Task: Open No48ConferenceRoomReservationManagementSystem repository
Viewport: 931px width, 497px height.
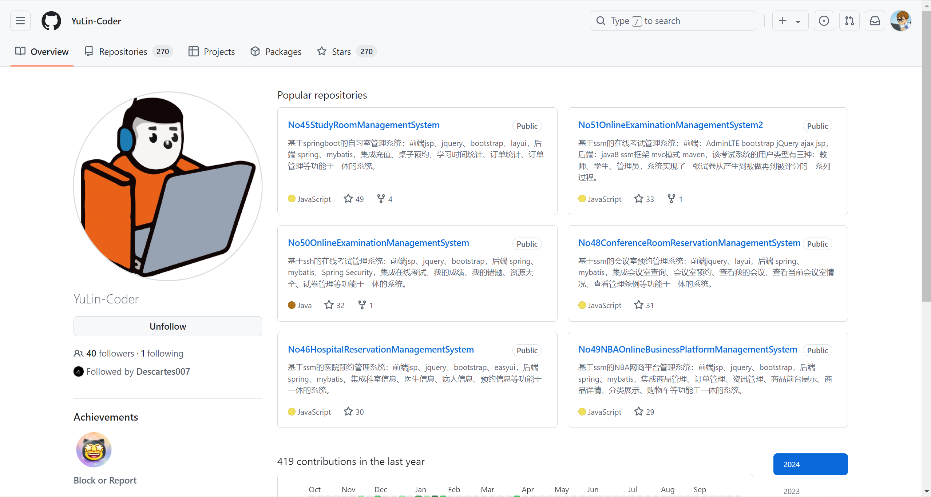Action: (x=689, y=243)
